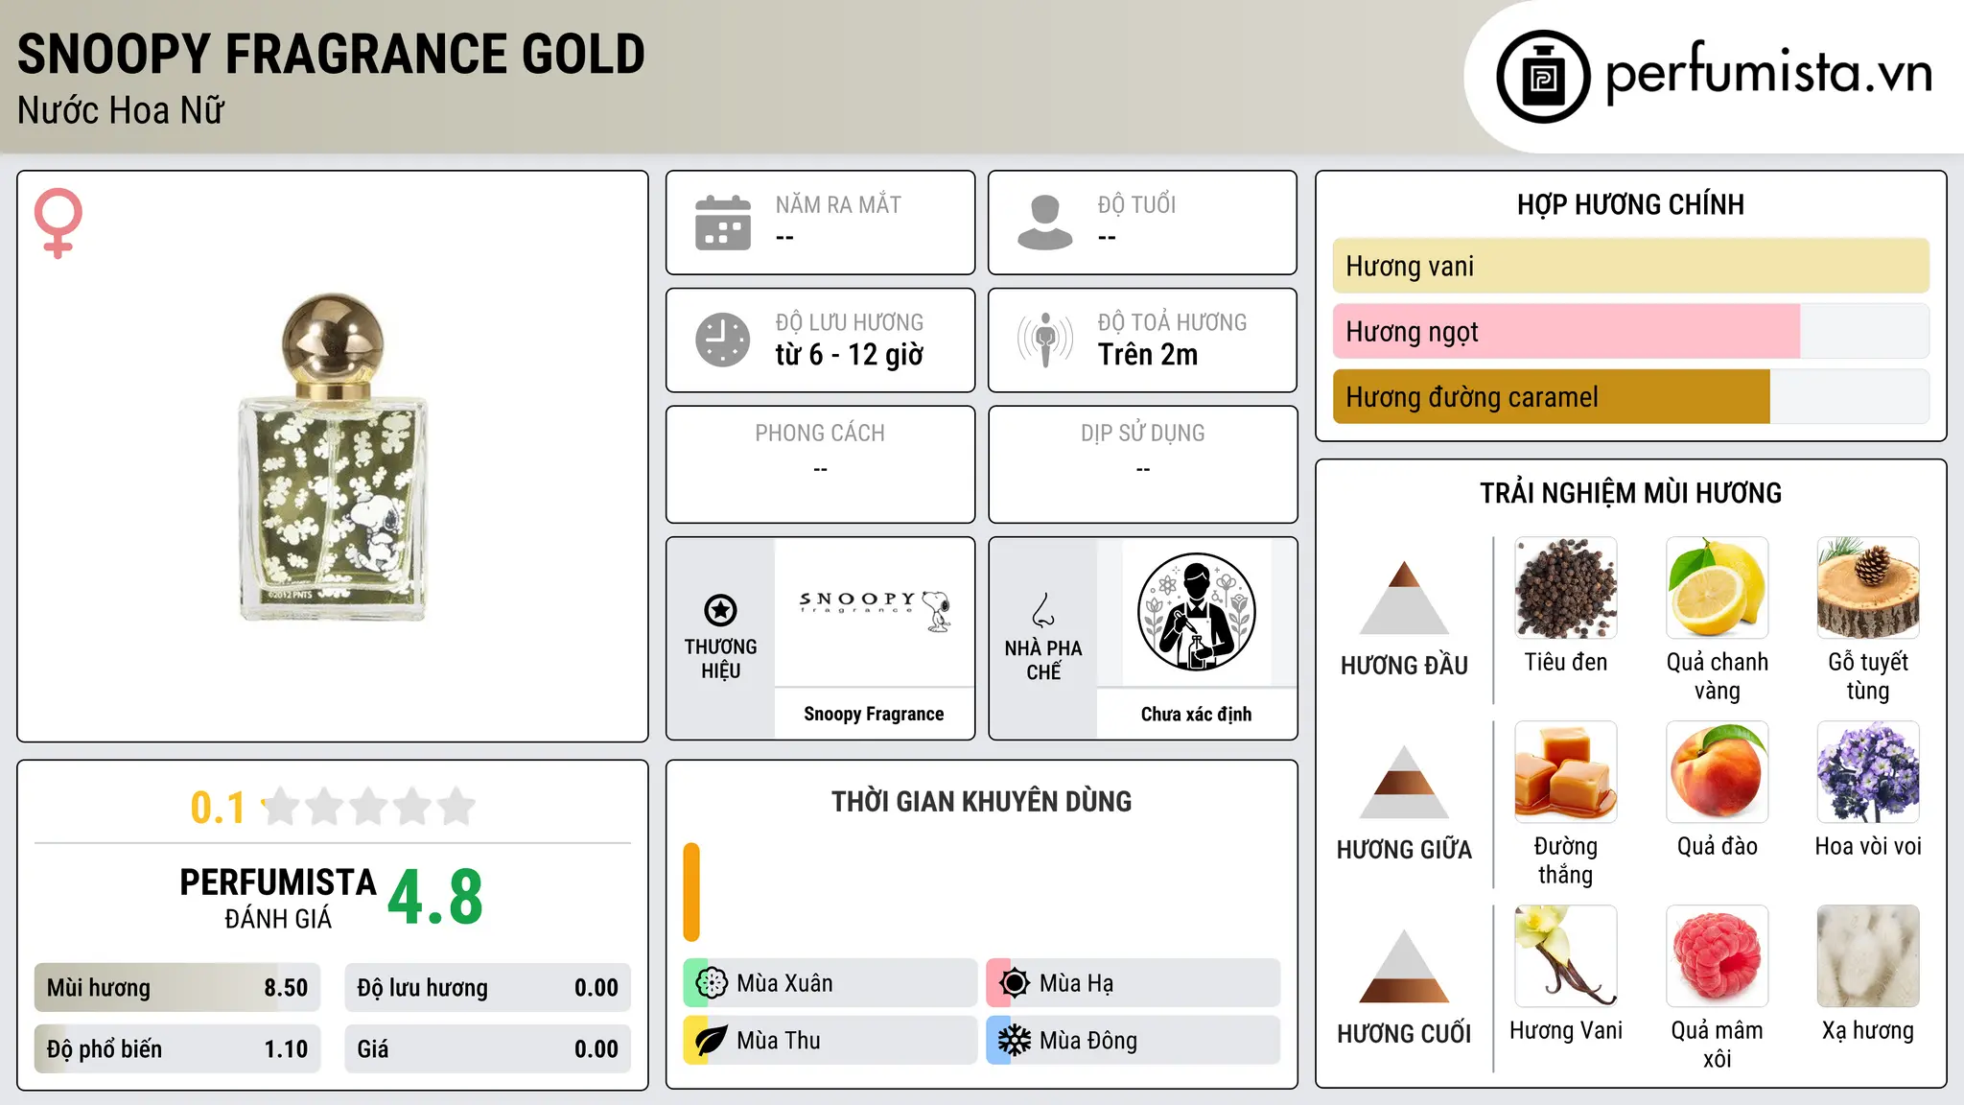This screenshot has height=1105, width=1964.
Task: Select the Mùa Xuân season row
Action: pyautogui.click(x=830, y=983)
